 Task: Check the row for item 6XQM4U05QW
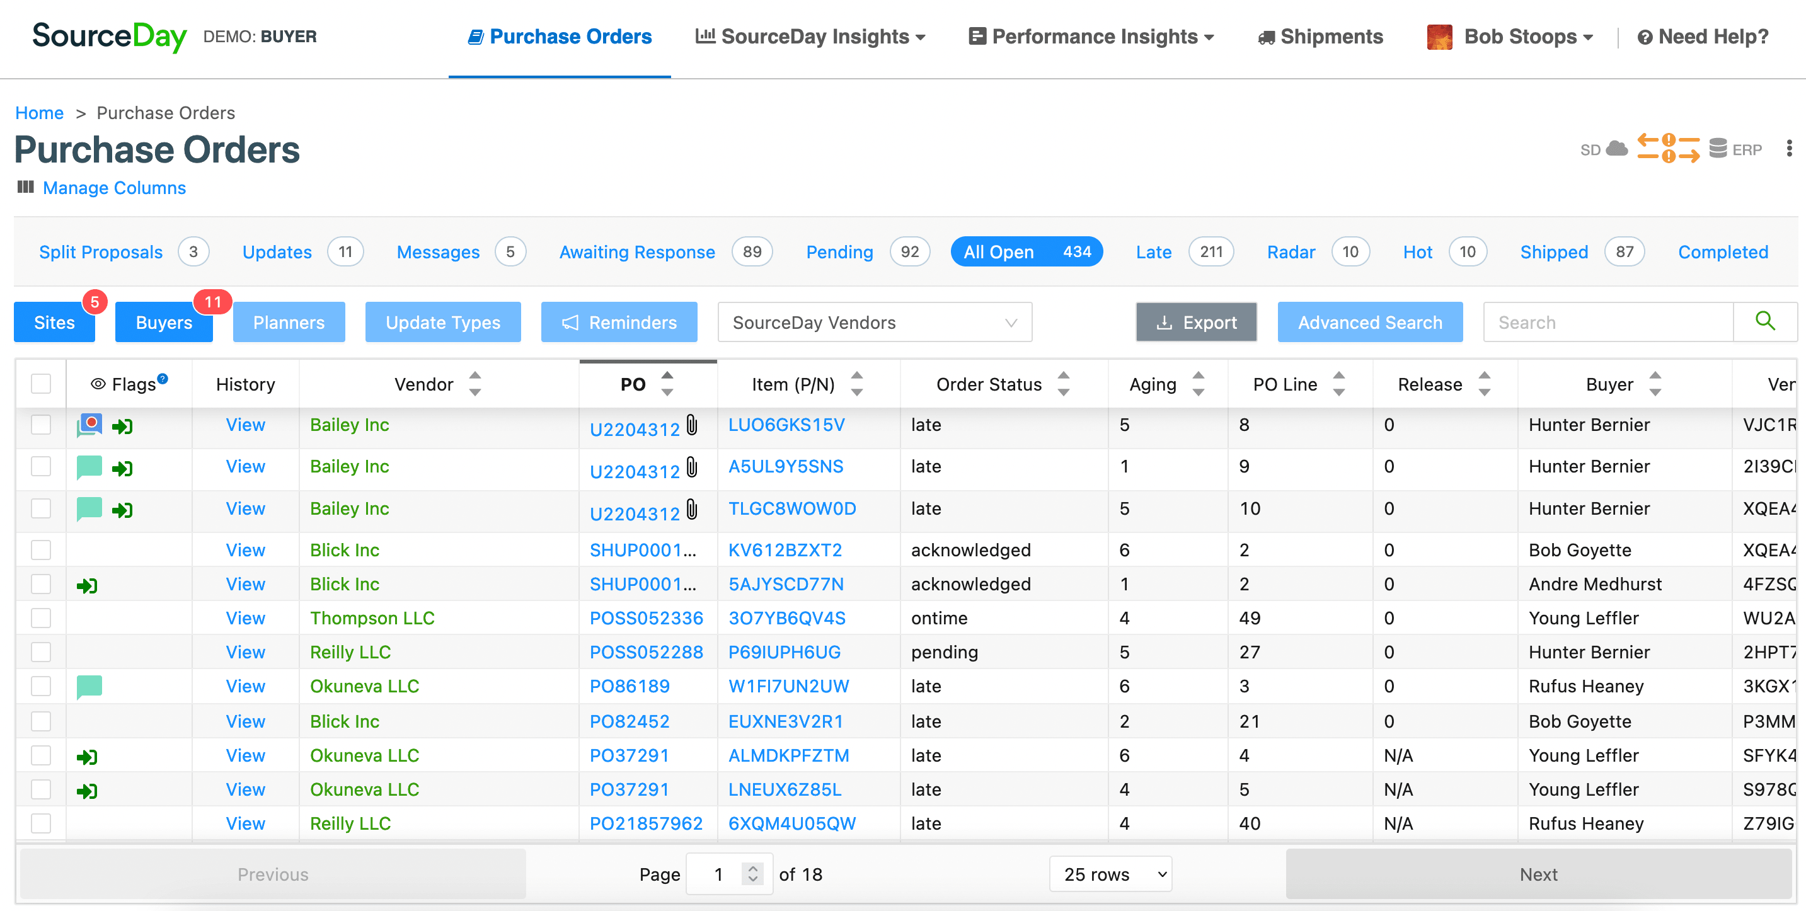click(x=42, y=823)
